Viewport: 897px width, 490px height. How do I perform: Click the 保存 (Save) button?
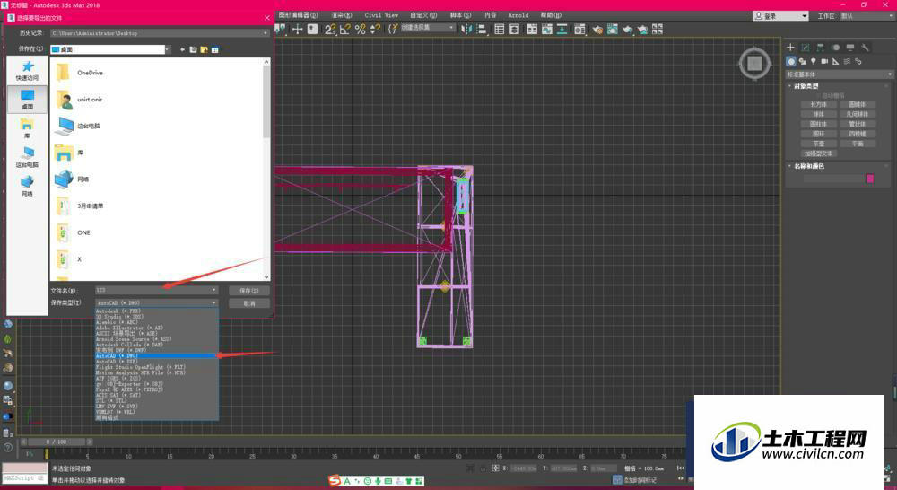[248, 291]
